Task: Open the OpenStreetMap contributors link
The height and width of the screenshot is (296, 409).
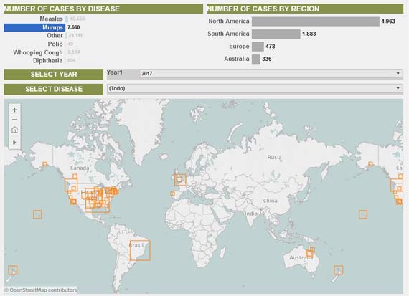Action: point(41,290)
